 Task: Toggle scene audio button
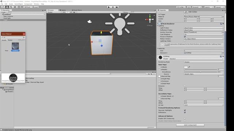click(71, 12)
